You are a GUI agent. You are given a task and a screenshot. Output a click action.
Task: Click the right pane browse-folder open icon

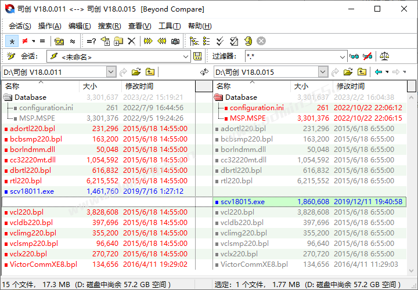(x=348, y=72)
